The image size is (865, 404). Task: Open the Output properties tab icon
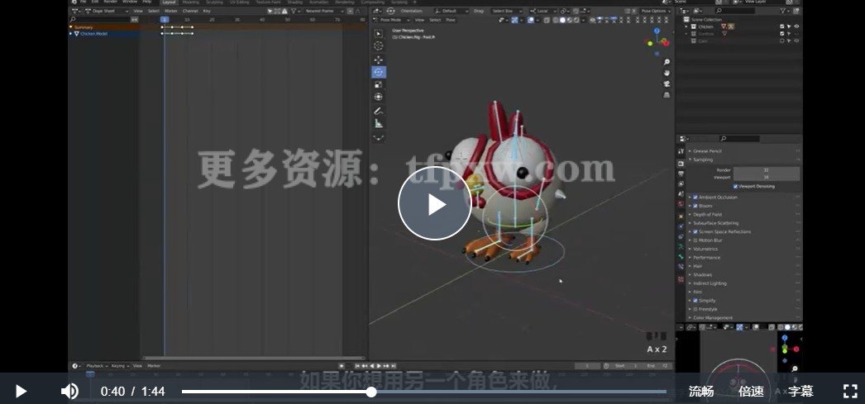pyautogui.click(x=681, y=173)
